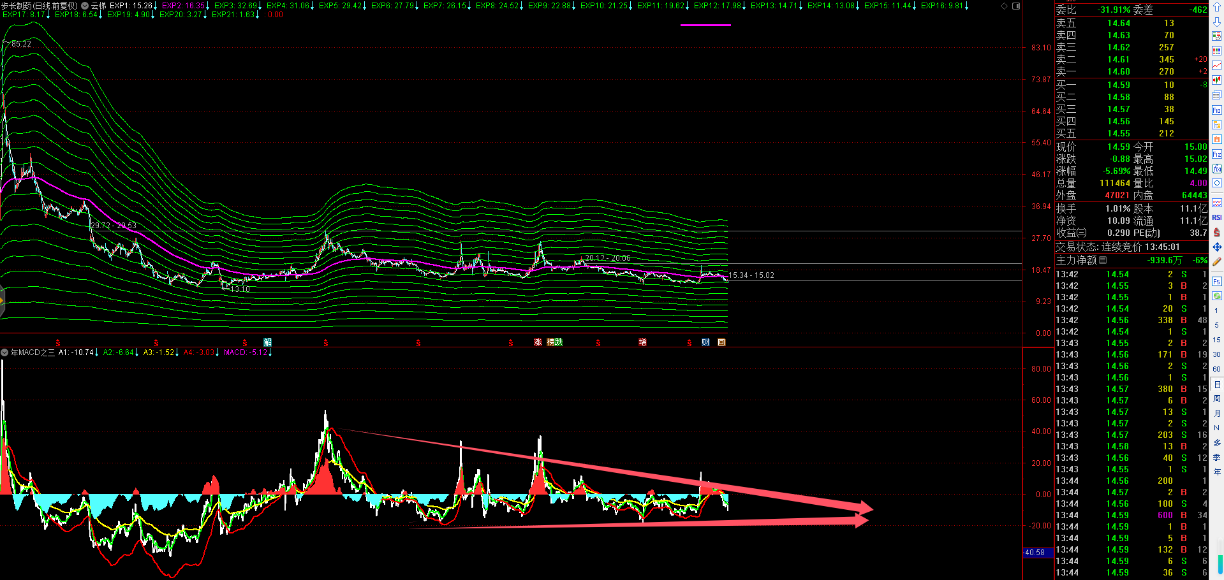
Task: Click the PE(动) value 38.7
Action: pos(1198,233)
